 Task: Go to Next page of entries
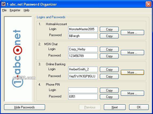click(x=115, y=107)
